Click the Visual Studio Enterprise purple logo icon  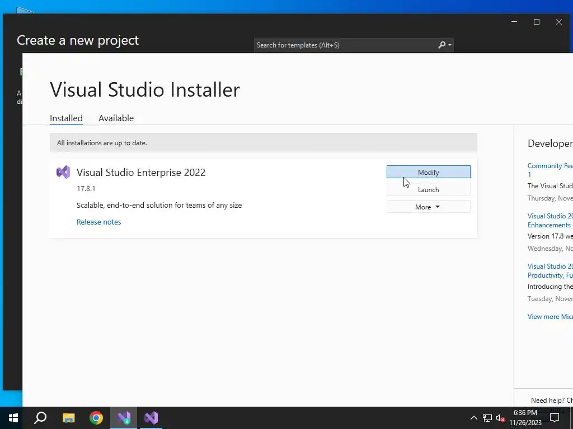coord(63,172)
